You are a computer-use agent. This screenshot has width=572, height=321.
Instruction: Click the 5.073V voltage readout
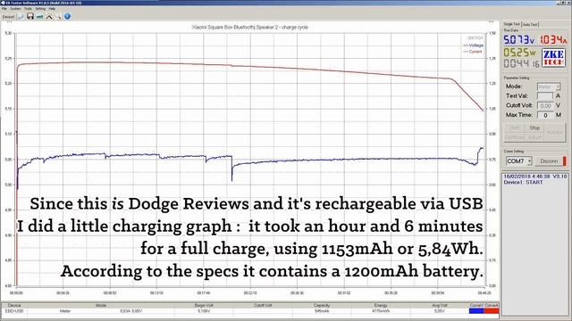[x=518, y=39]
